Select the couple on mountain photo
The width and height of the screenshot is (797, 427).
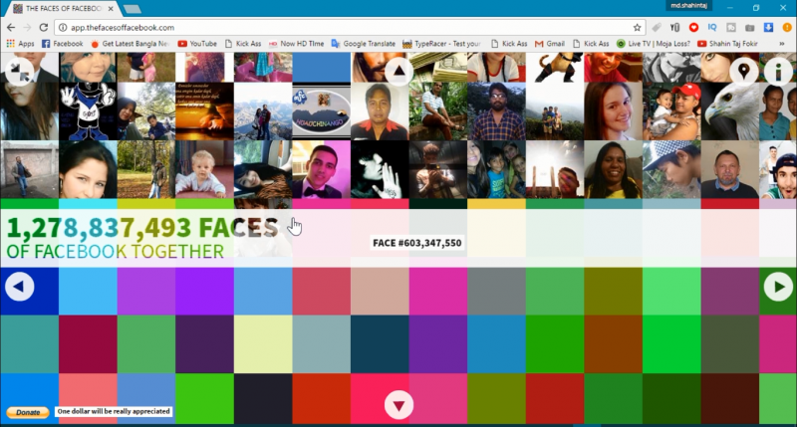click(263, 111)
